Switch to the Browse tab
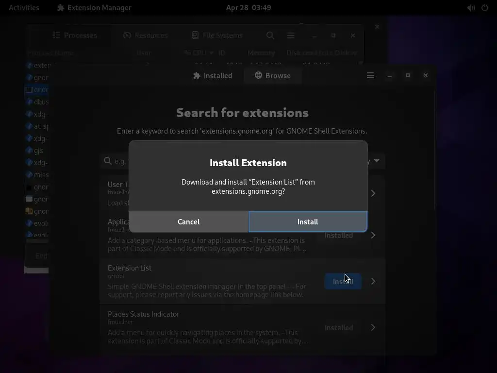This screenshot has width=497, height=373. point(273,75)
